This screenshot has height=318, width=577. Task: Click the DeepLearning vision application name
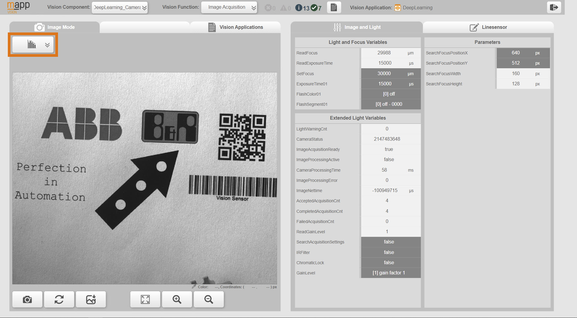click(x=417, y=8)
